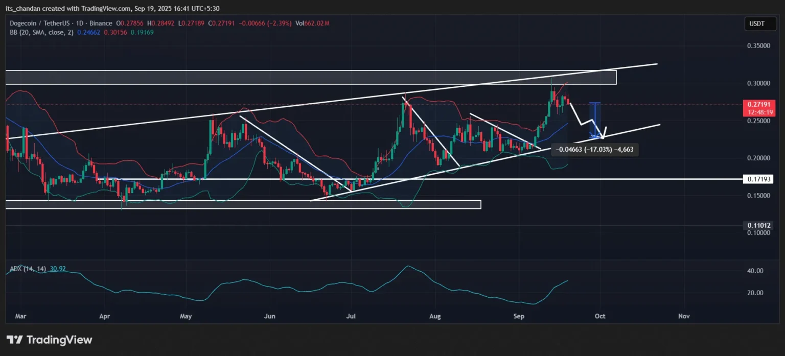Select the -17.03% measurement tooltip box
The height and width of the screenshot is (356, 785).
point(594,150)
